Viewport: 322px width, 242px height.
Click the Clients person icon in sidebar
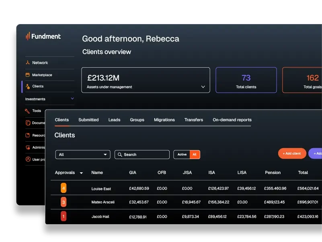28,86
